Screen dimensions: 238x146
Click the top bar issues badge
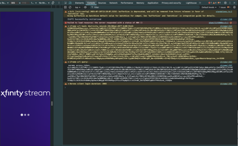tap(219, 3)
